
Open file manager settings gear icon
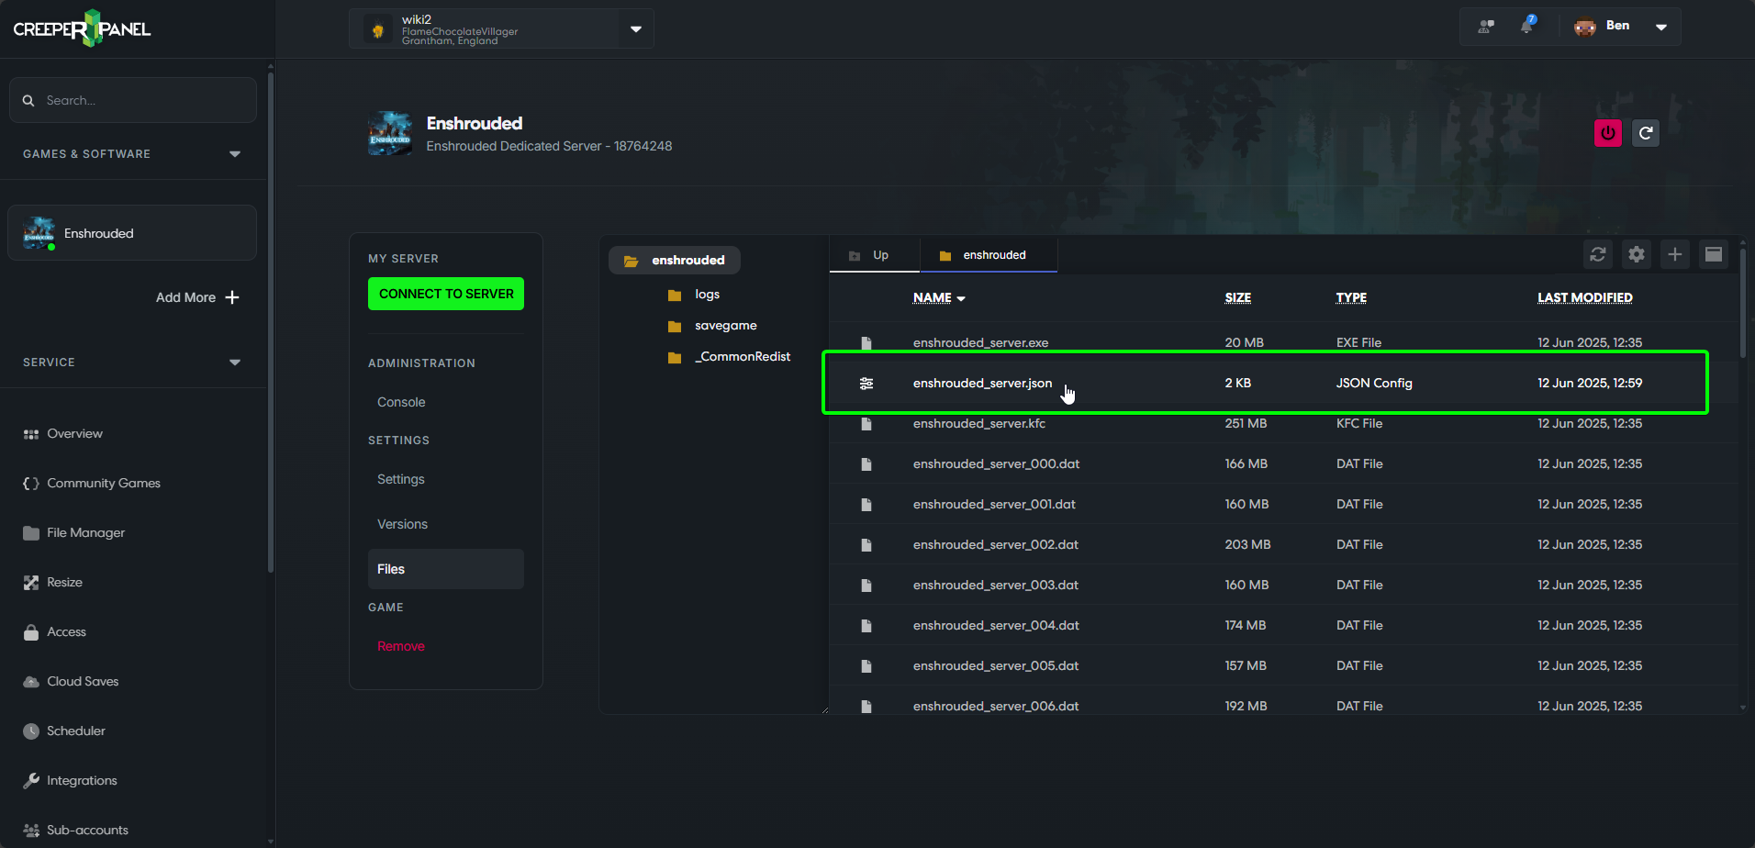pyautogui.click(x=1637, y=254)
